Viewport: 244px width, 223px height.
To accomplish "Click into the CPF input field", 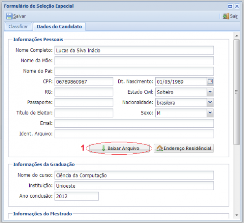I will [x=83, y=81].
